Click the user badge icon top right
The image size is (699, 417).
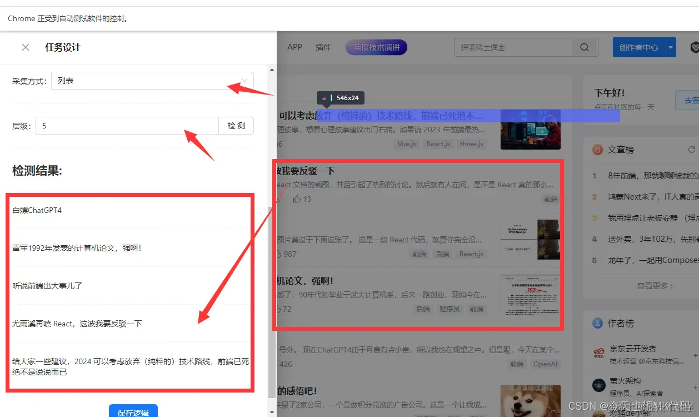click(x=694, y=47)
